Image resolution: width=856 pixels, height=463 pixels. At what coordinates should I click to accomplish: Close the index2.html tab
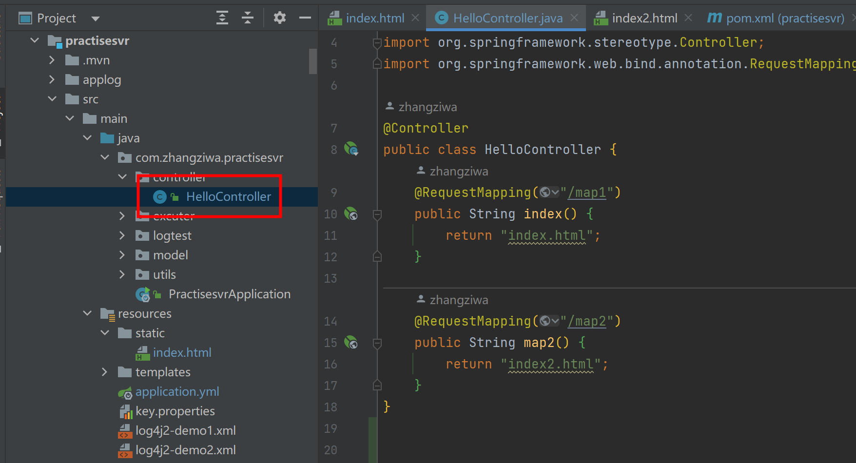tap(688, 18)
